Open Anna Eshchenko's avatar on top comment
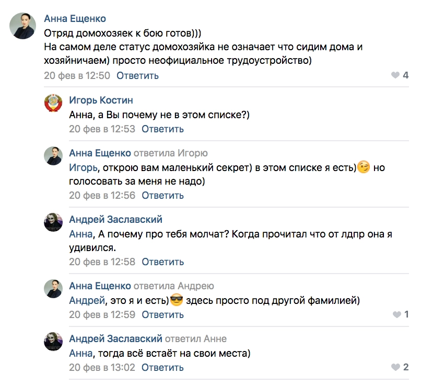Image resolution: width=421 pixels, height=385 pixels. pos(24,26)
